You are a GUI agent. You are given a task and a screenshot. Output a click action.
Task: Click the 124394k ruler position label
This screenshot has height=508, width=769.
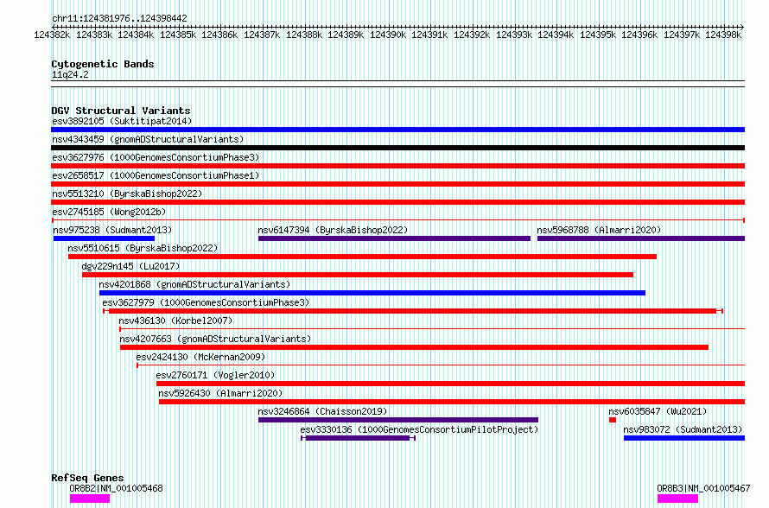click(556, 35)
